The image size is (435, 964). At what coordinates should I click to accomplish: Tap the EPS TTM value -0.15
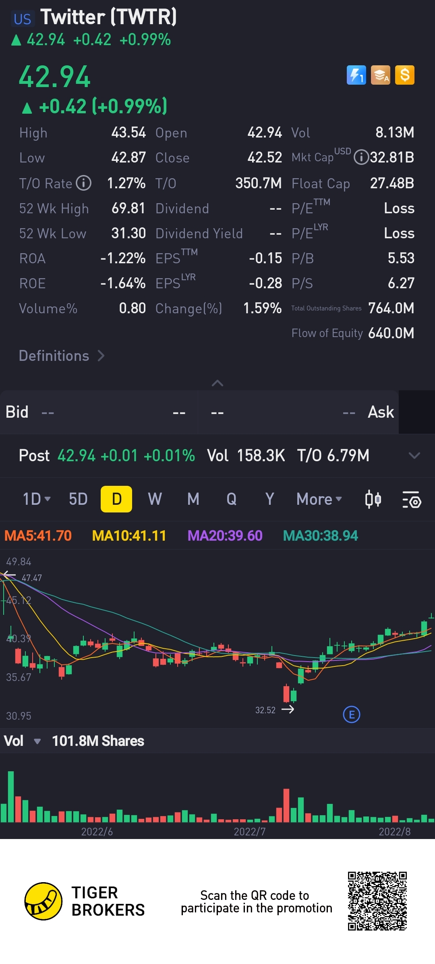[x=265, y=258]
